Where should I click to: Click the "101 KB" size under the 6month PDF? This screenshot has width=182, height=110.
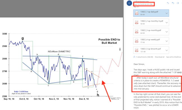pos(143,52)
